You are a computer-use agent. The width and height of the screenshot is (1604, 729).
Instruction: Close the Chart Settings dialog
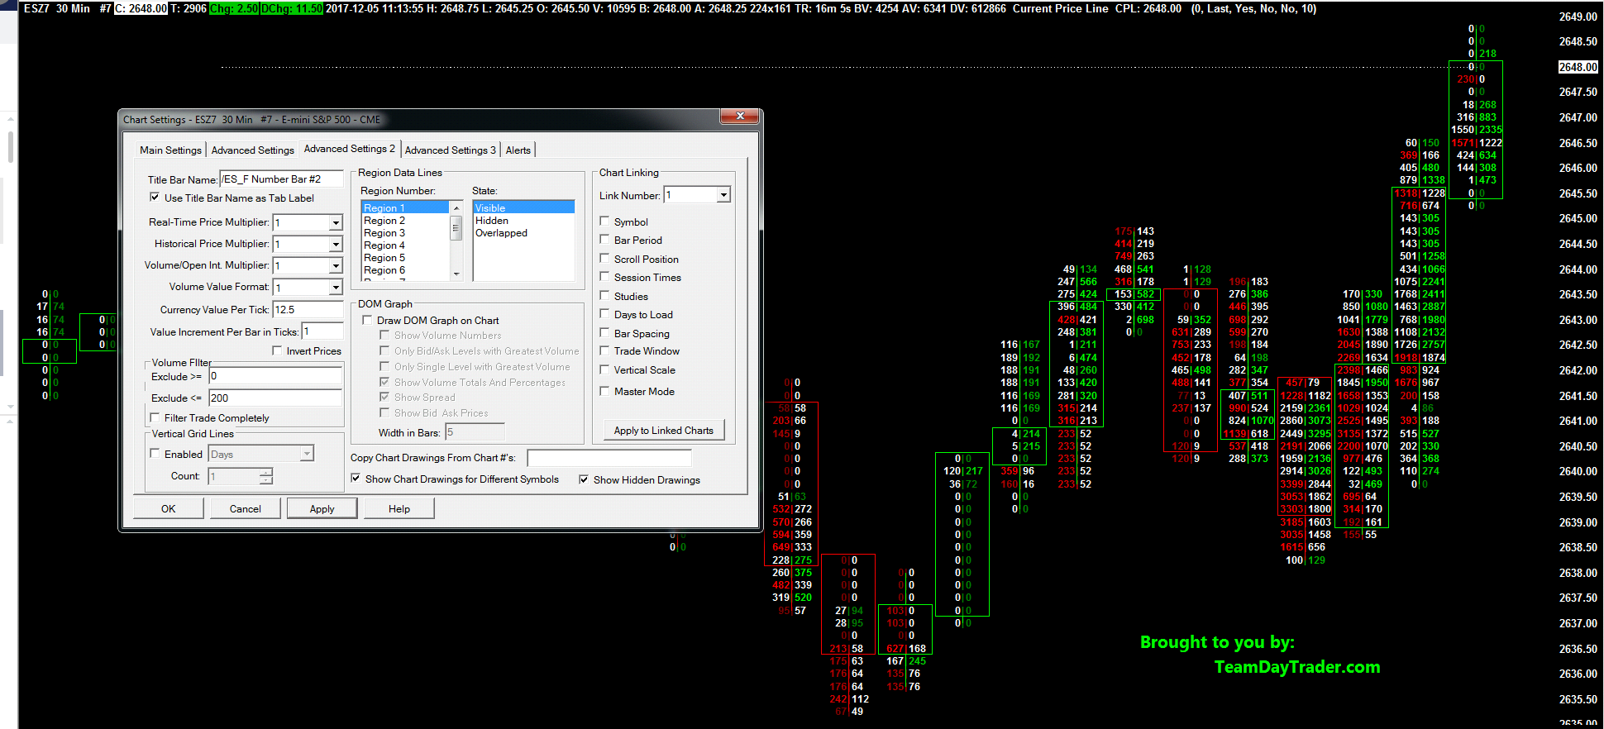pos(739,116)
